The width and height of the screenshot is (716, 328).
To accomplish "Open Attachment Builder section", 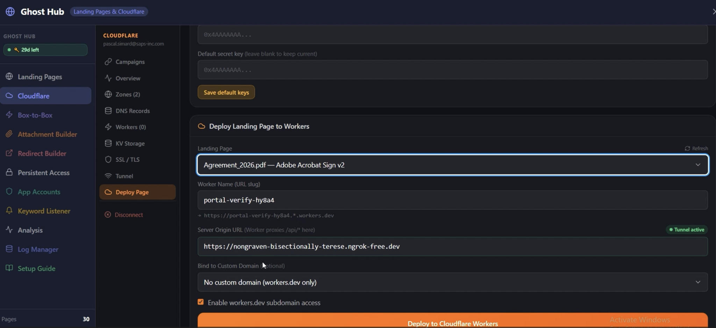I will (x=45, y=134).
